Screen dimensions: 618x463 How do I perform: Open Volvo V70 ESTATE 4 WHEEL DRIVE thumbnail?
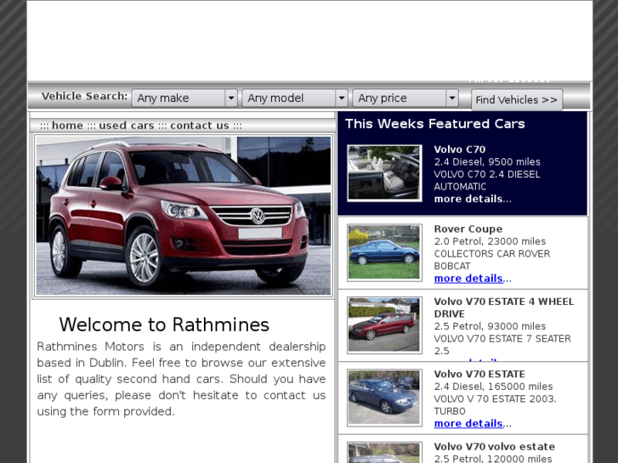[384, 325]
